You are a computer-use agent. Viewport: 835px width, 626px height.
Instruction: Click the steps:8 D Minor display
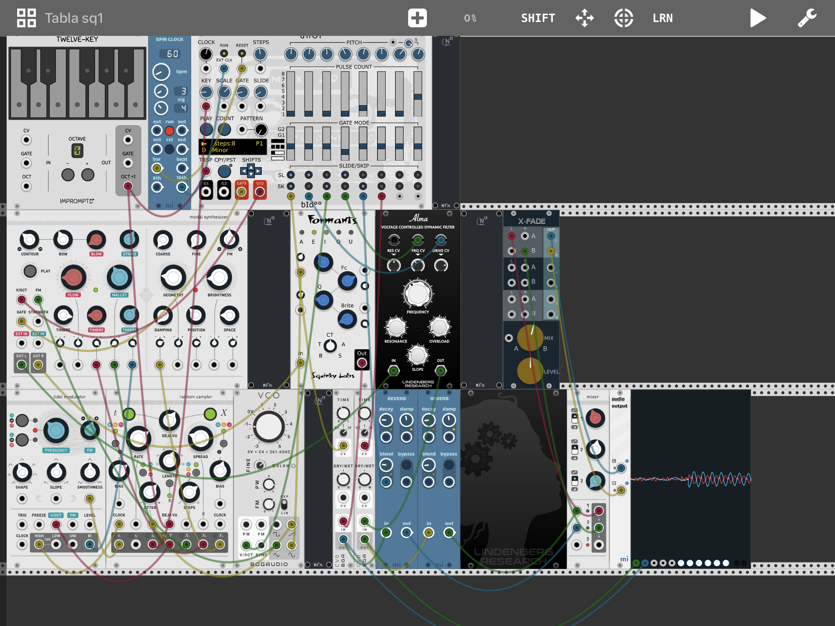coord(233,147)
